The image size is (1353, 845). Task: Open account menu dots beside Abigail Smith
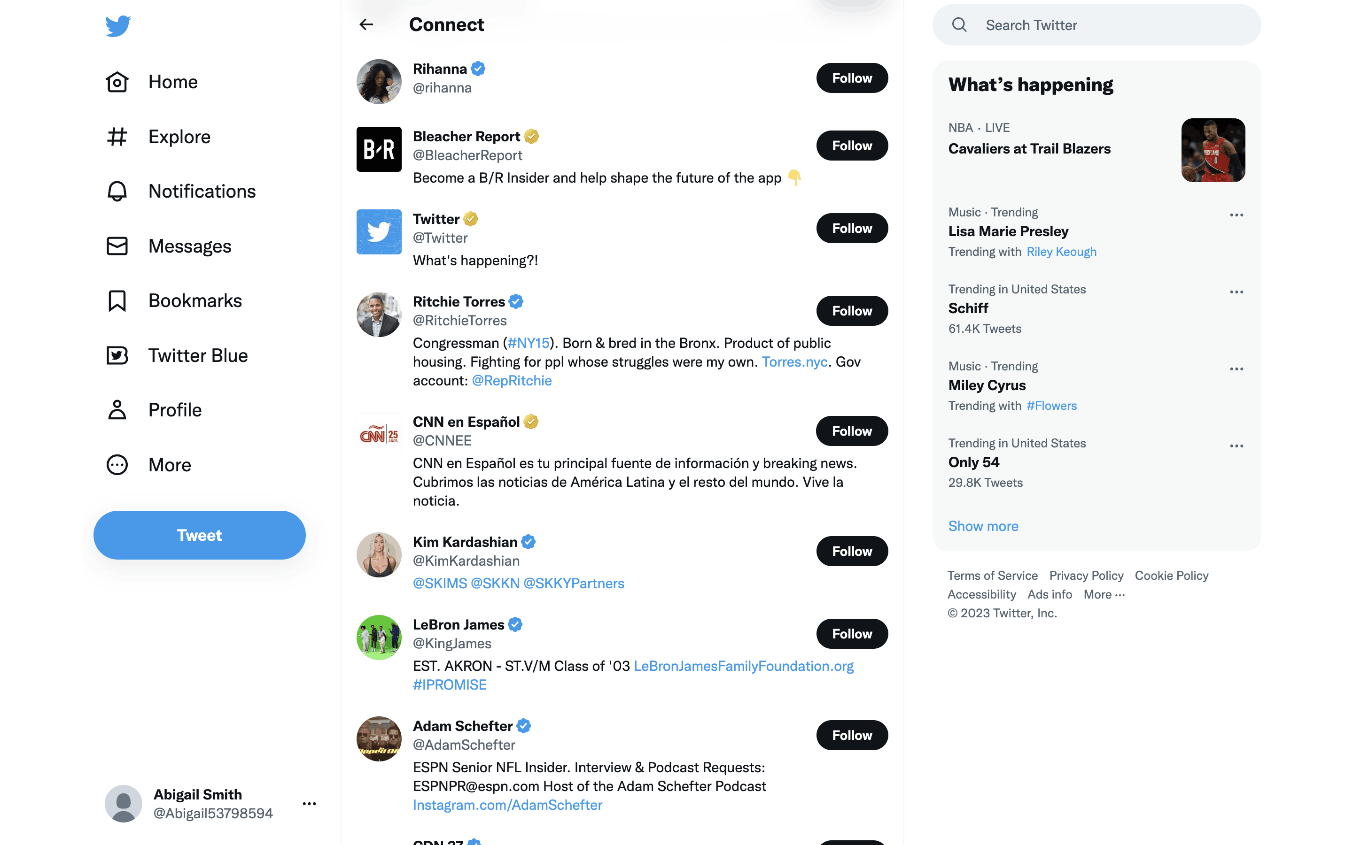tap(309, 804)
